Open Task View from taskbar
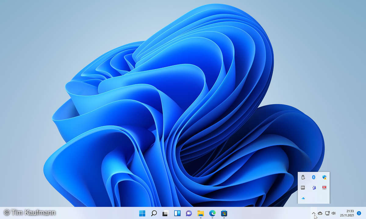Viewport: 366px width, 219px height. pyautogui.click(x=165, y=213)
